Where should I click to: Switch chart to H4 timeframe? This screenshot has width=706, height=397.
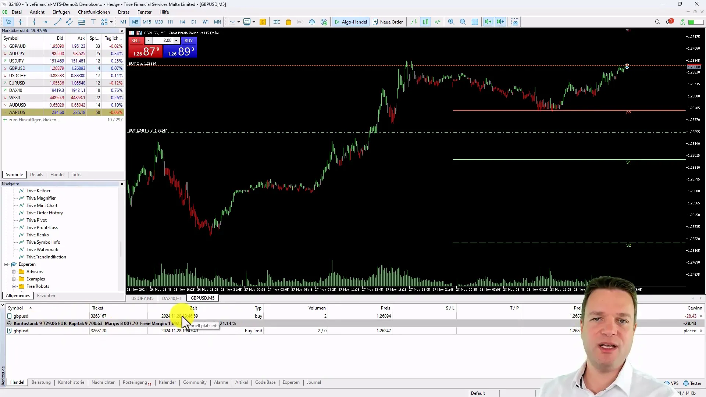pyautogui.click(x=182, y=22)
